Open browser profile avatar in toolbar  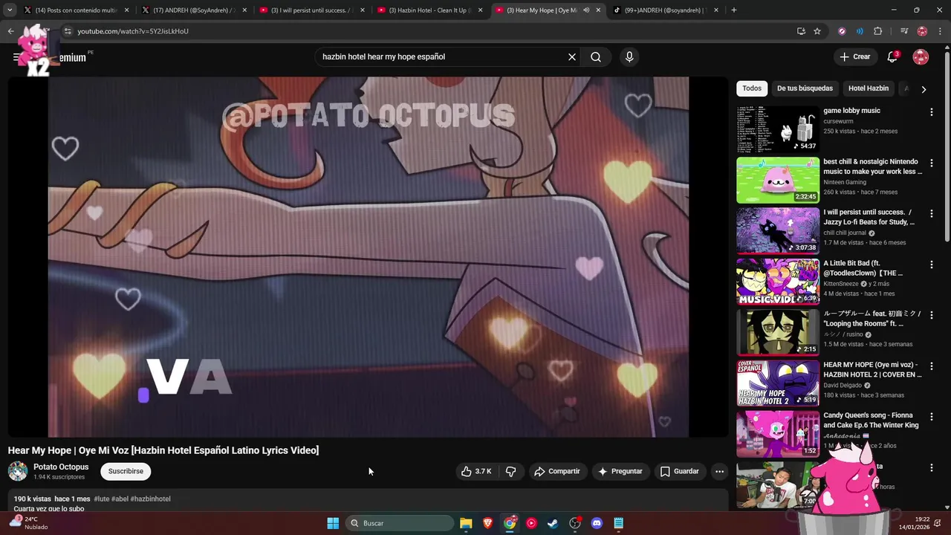tap(922, 31)
